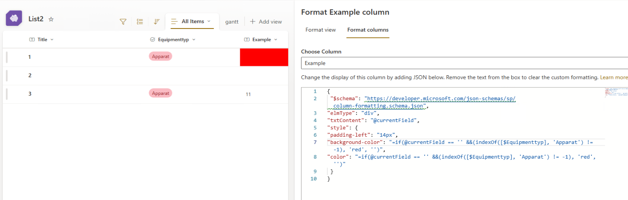This screenshot has height=200, width=628.
Task: Click the Equipmenttyp choice-type icon
Action: coord(152,40)
